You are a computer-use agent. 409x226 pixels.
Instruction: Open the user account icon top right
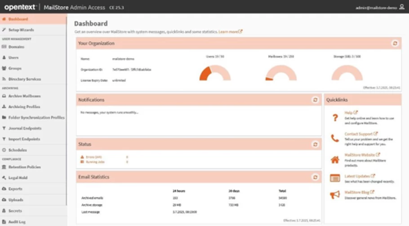(x=402, y=7)
